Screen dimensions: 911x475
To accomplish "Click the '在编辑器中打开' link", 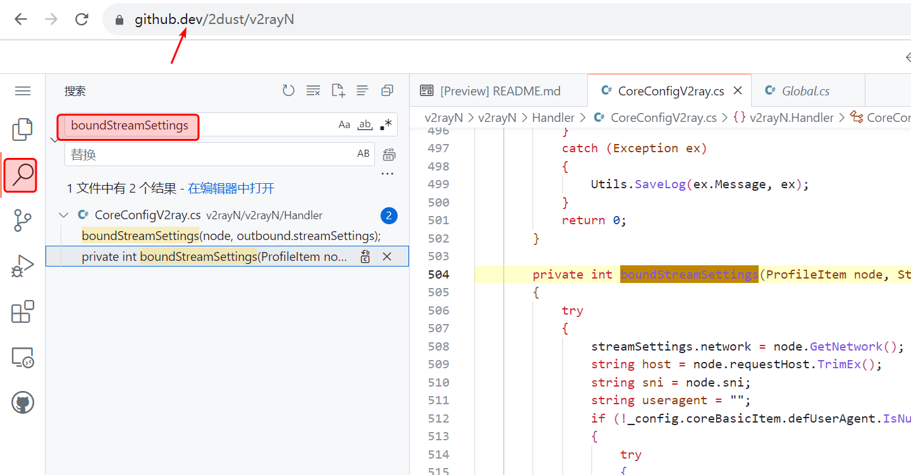I will coord(231,188).
